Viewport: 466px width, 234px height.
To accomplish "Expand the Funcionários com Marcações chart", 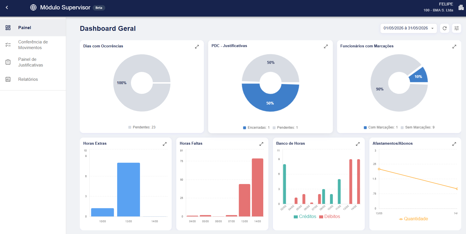I will coord(454,47).
